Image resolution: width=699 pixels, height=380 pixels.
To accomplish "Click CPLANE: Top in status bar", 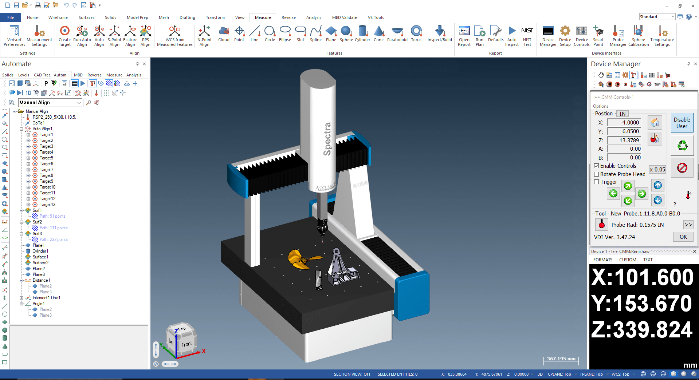I will [x=559, y=374].
